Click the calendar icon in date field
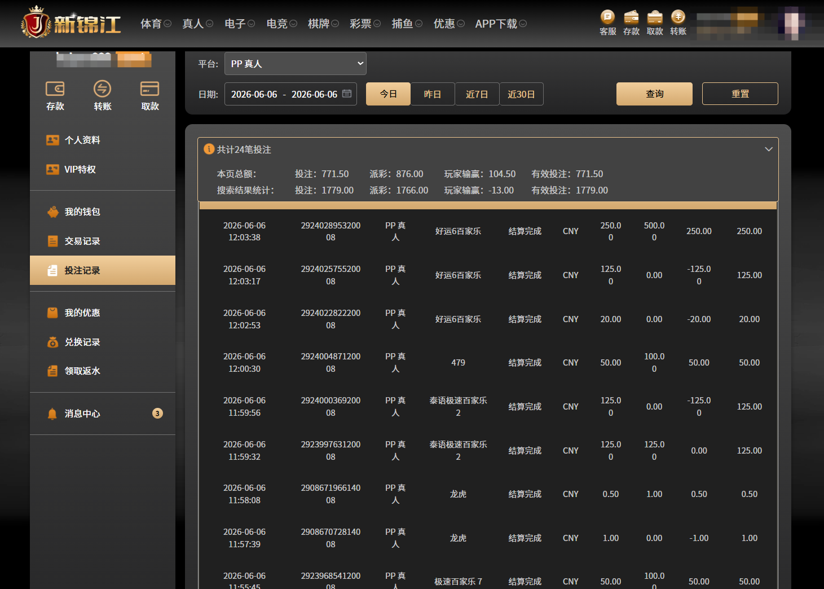 pyautogui.click(x=347, y=94)
